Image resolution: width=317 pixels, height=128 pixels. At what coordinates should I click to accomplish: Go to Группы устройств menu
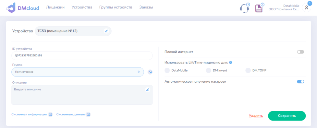pos(116,7)
